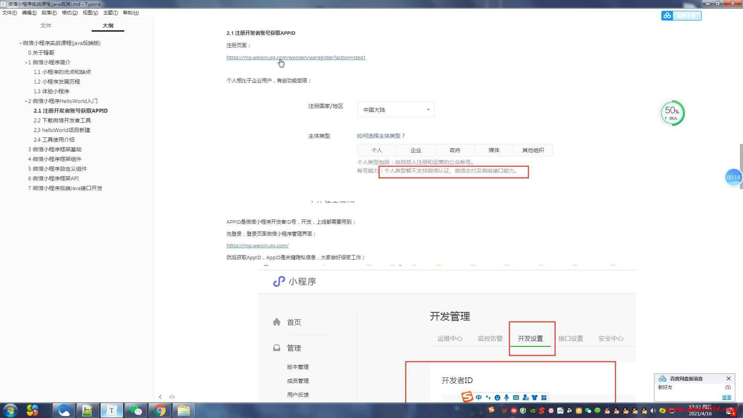Viewport: 743px width, 418px height.
Task: Open the 段落(P) menu
Action: (x=49, y=13)
